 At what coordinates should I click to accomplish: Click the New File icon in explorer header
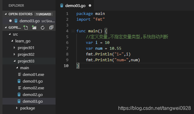25,27
